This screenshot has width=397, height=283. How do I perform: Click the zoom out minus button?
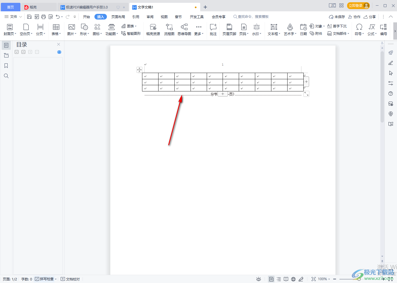click(335, 279)
